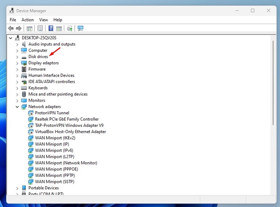Select the ProtonVPN Tunnel label
280x207 pixels.
pos(52,113)
